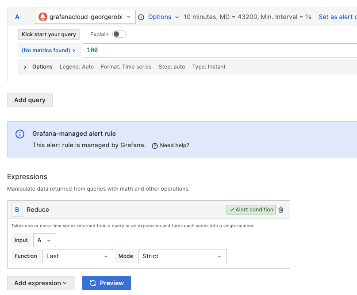Click the query expression field containing 100

[x=133, y=50]
